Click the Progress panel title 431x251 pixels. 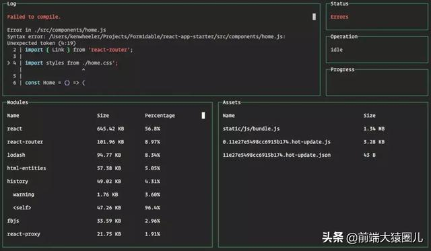(x=342, y=69)
